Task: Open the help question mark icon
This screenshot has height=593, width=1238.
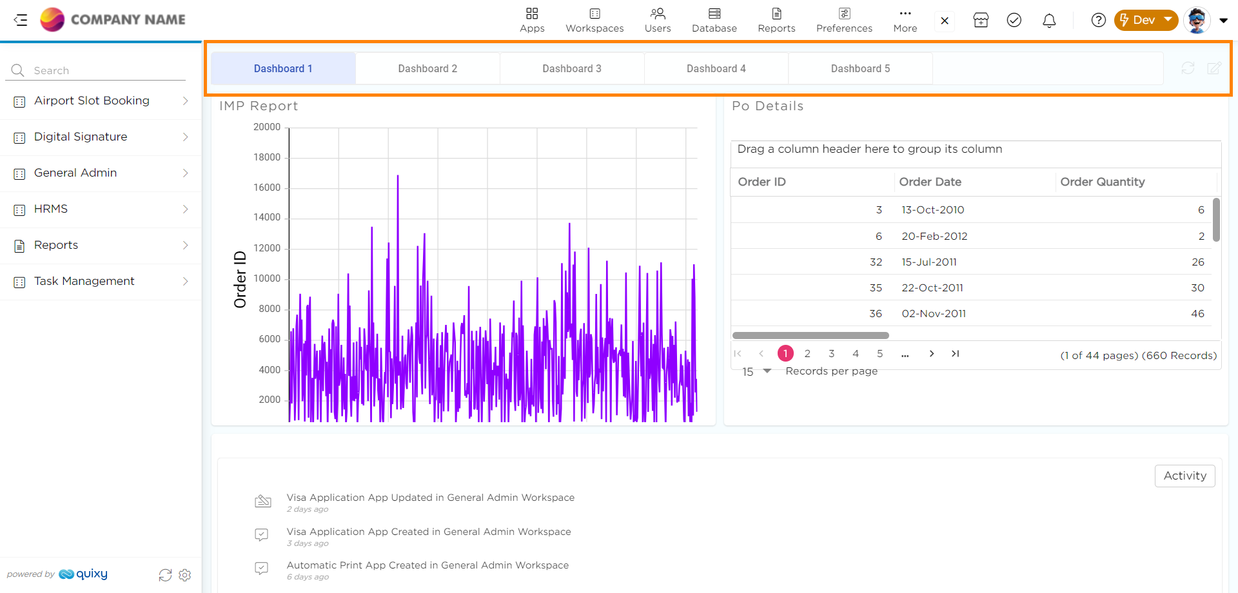Action: (1098, 21)
